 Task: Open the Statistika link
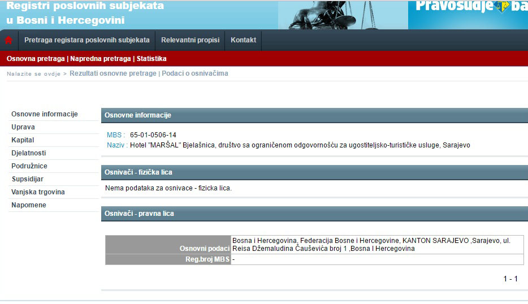point(152,59)
